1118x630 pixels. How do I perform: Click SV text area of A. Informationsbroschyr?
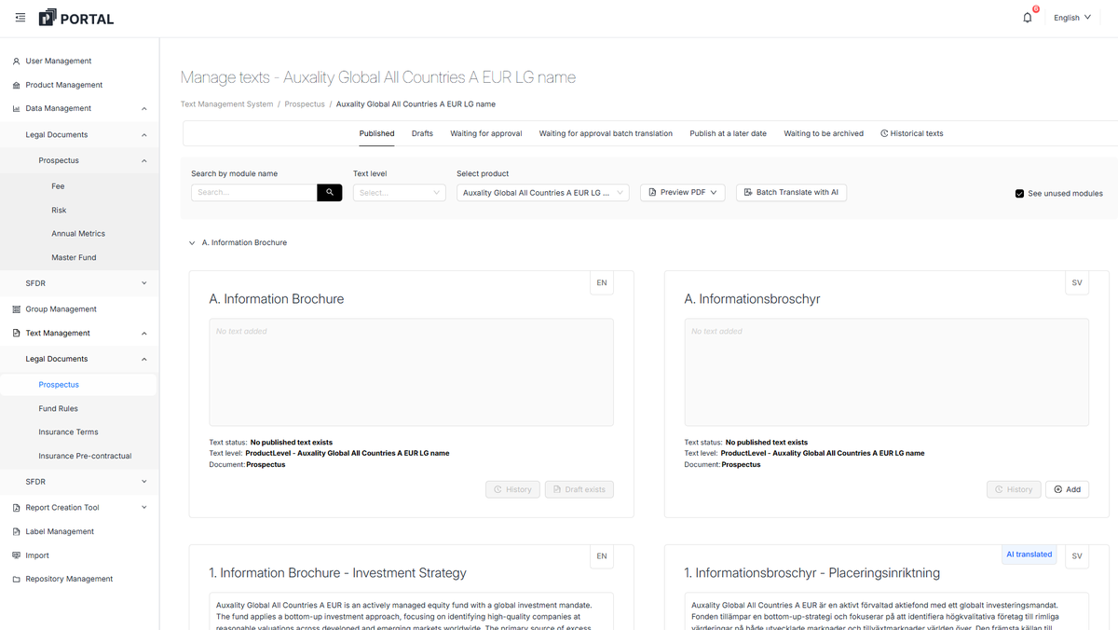[x=886, y=373]
